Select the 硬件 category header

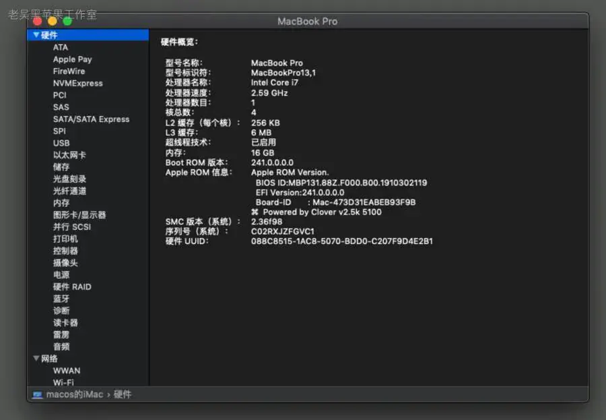88,35
